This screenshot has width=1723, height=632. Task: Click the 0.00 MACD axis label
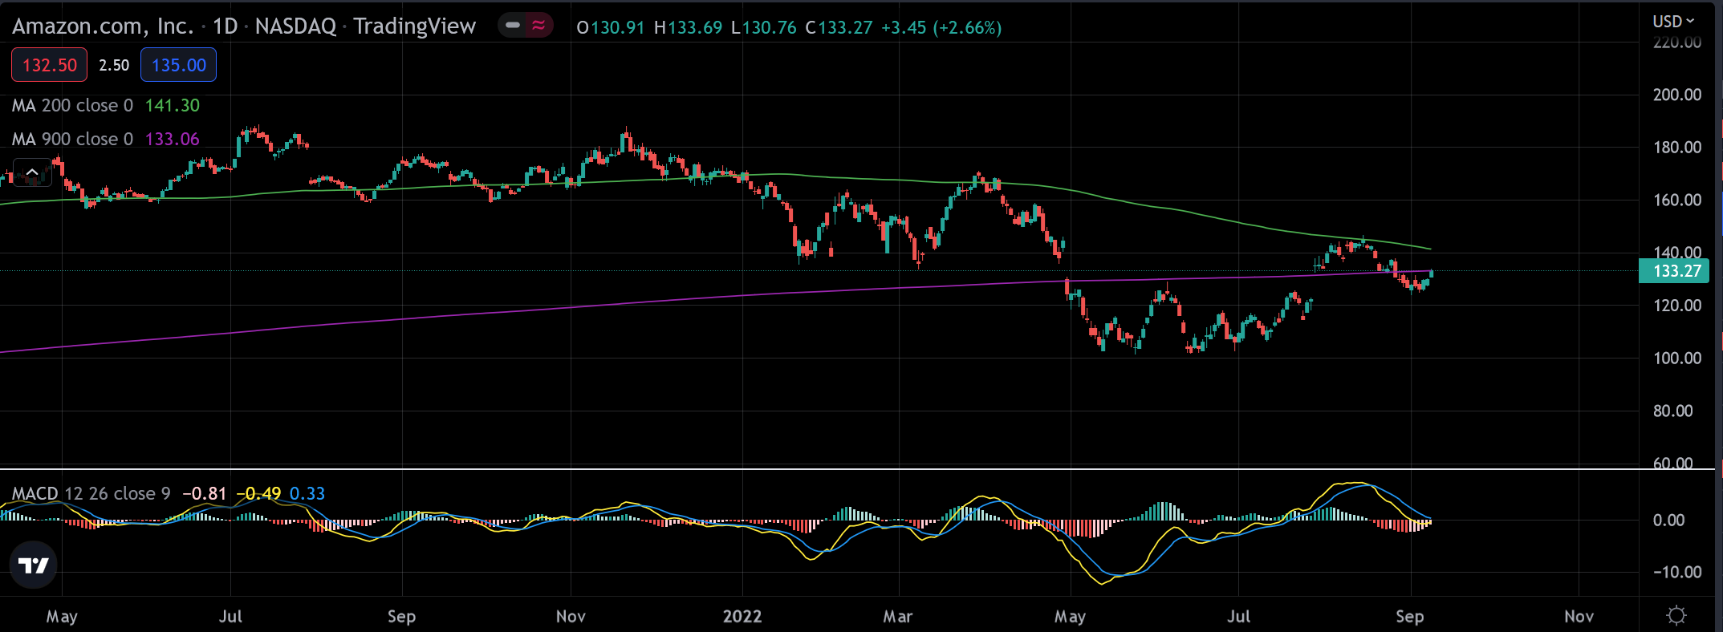point(1668,521)
